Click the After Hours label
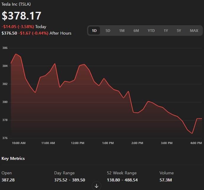The height and width of the screenshot is (190, 204). pos(60,33)
